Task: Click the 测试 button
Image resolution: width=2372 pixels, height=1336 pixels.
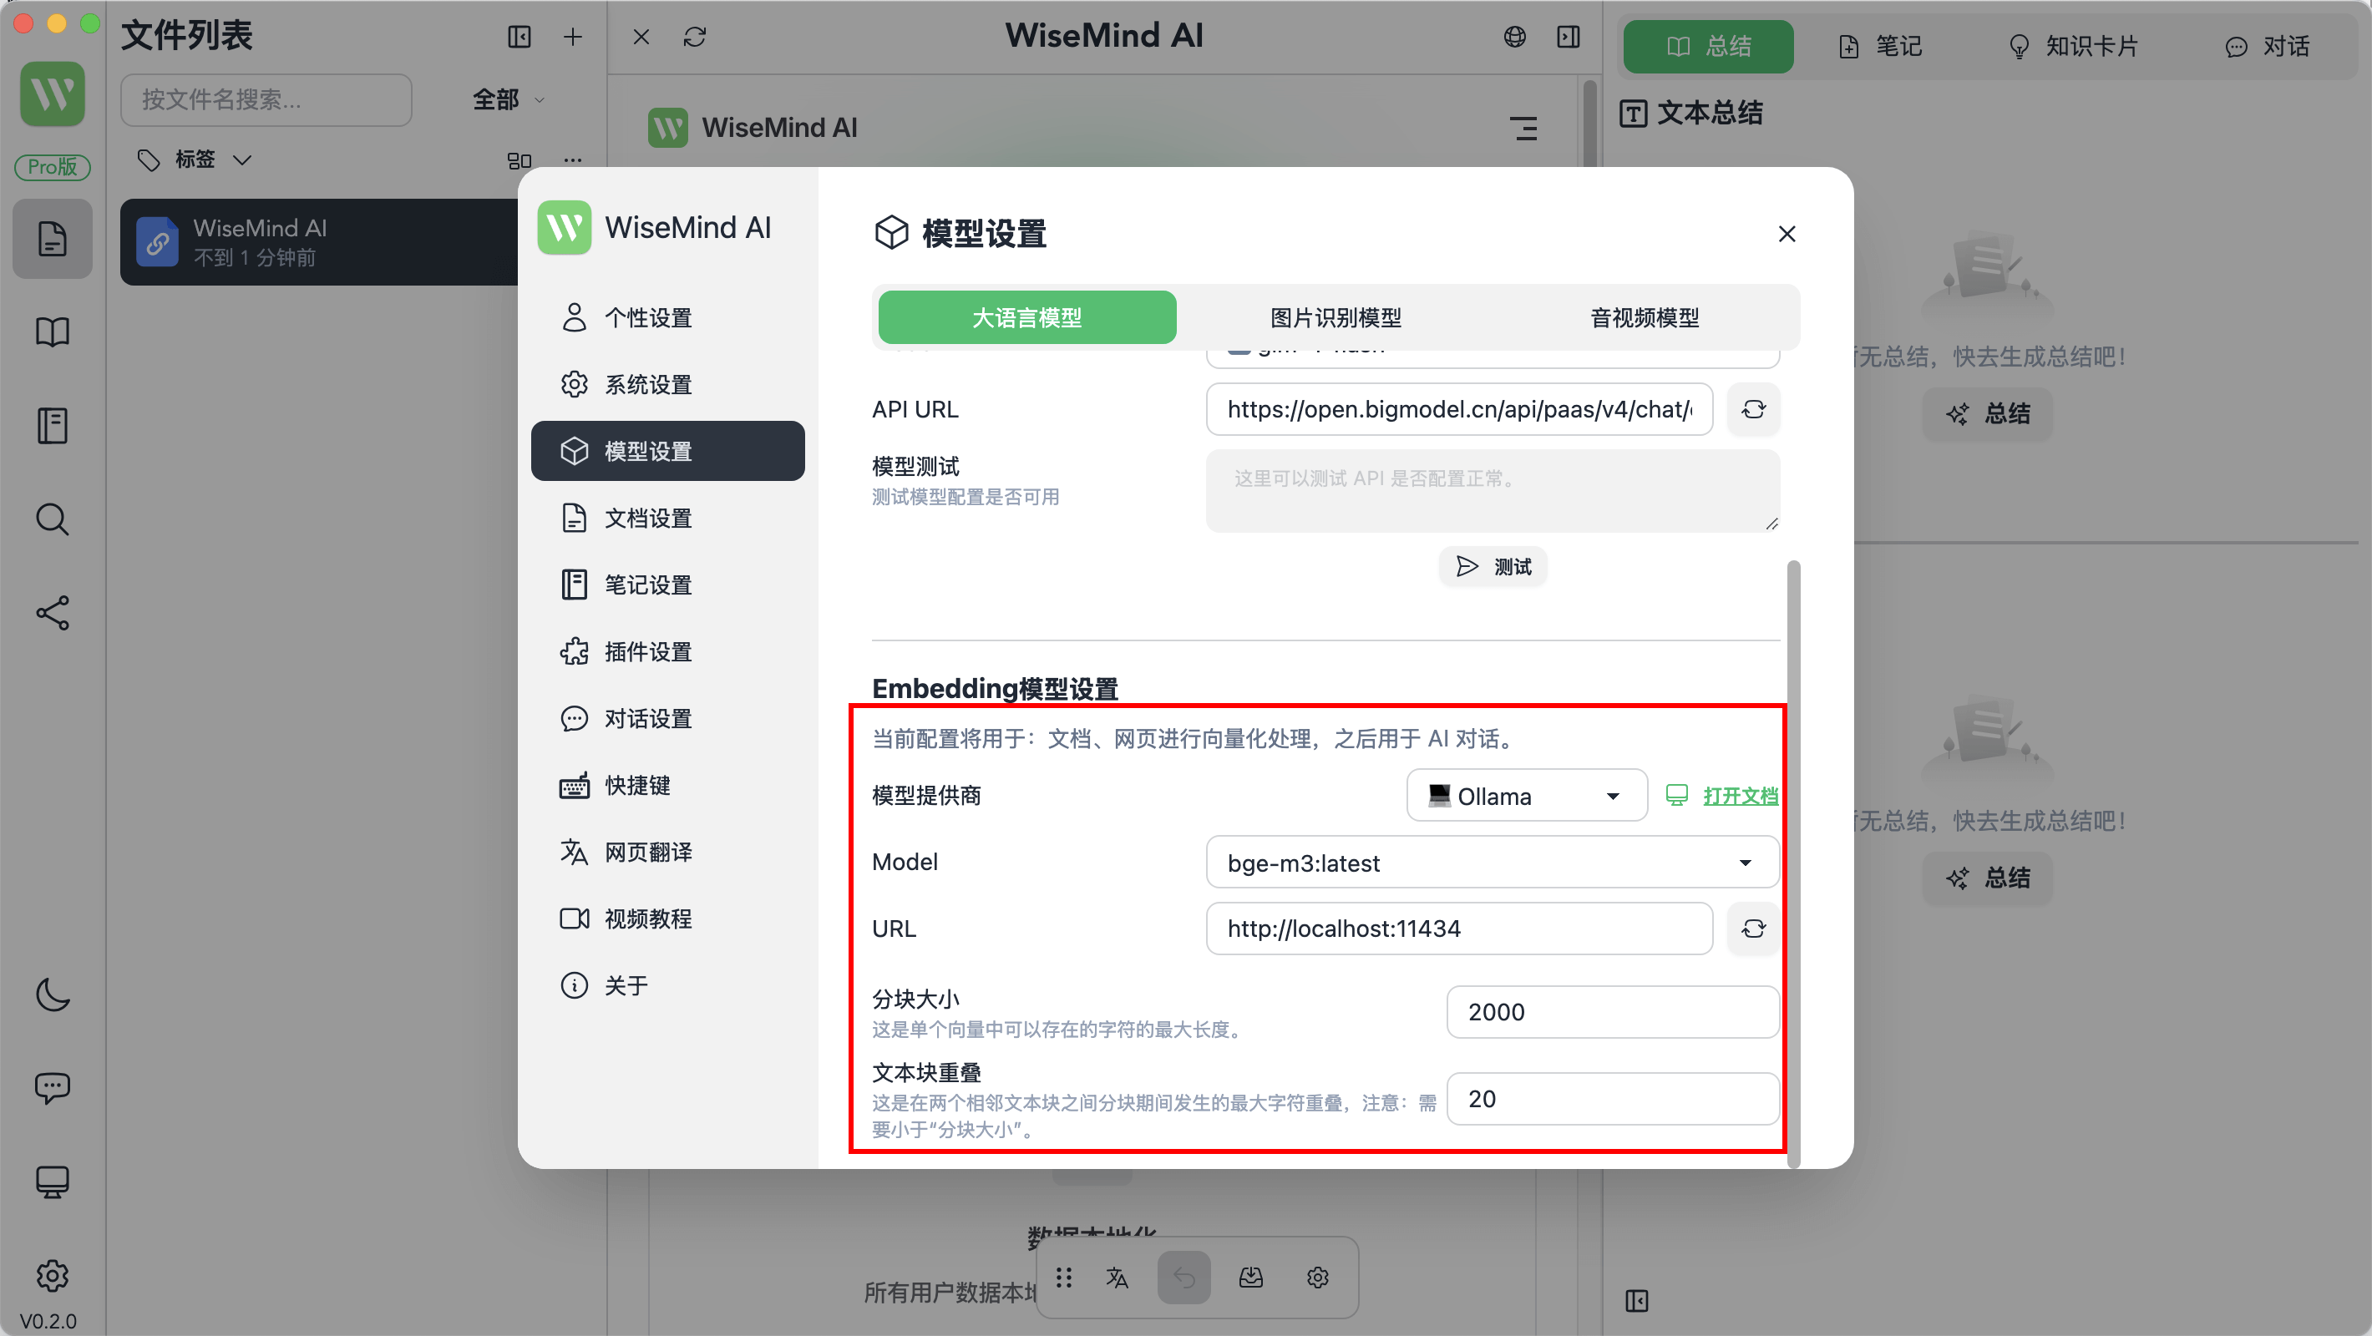Action: tap(1493, 566)
